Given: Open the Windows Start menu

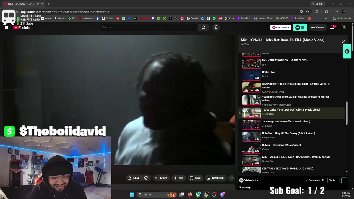Looking at the screenshot, I should (132, 195).
